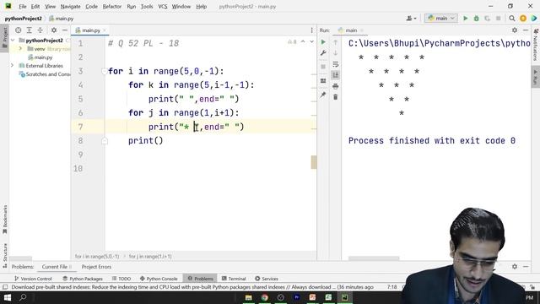
Task: Open the Version Control tool window
Action: [x=33, y=279]
